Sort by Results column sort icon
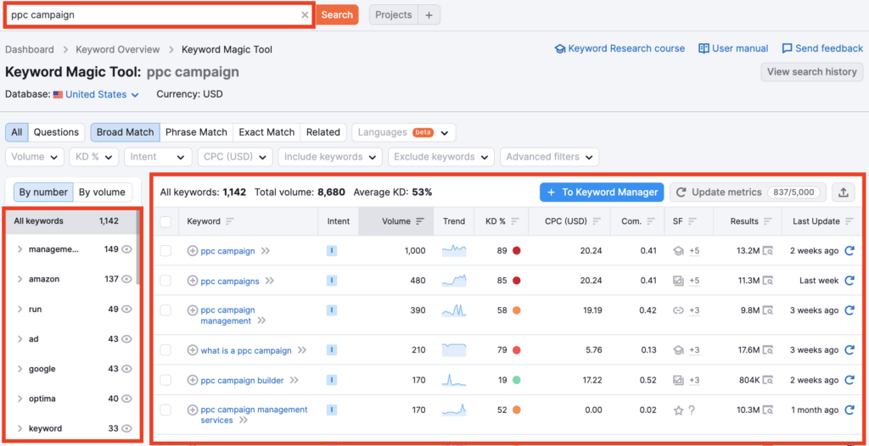The image size is (869, 446). [767, 221]
